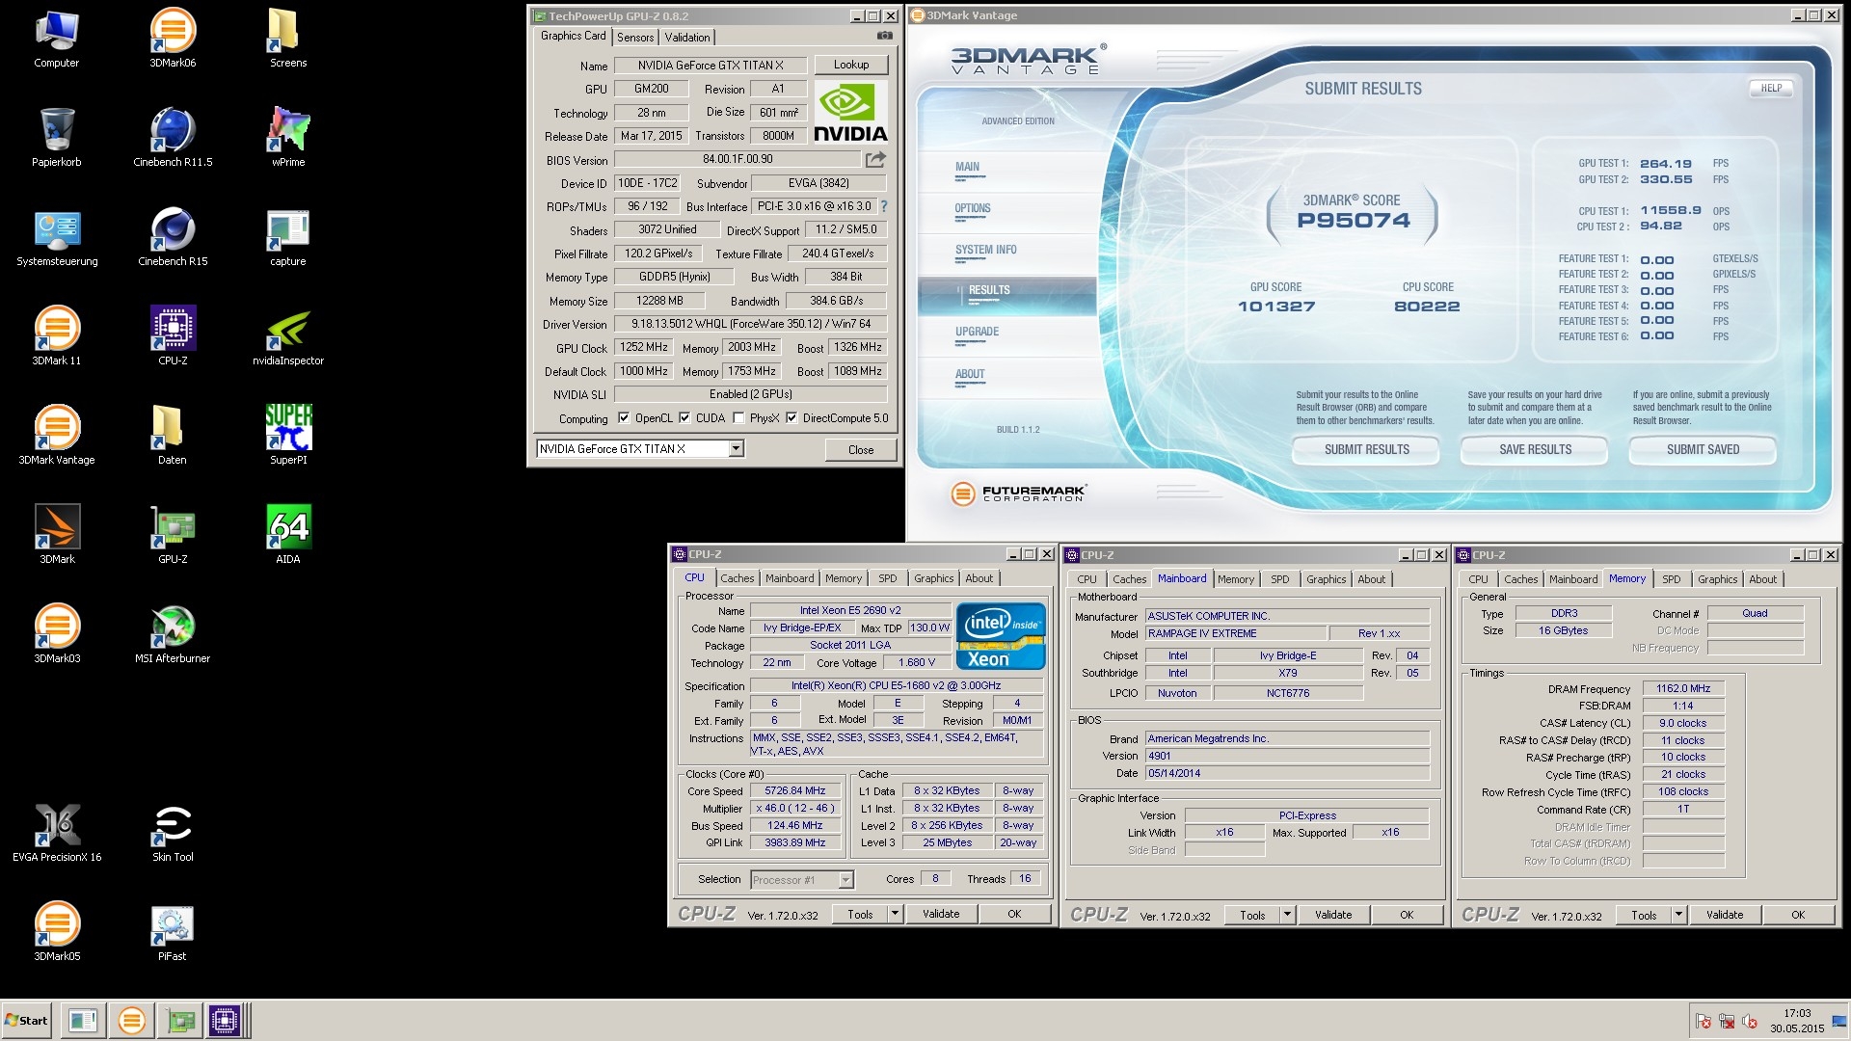The image size is (1851, 1041).
Task: Click Validate in the CPU tab CPU-Z window
Action: (x=941, y=914)
